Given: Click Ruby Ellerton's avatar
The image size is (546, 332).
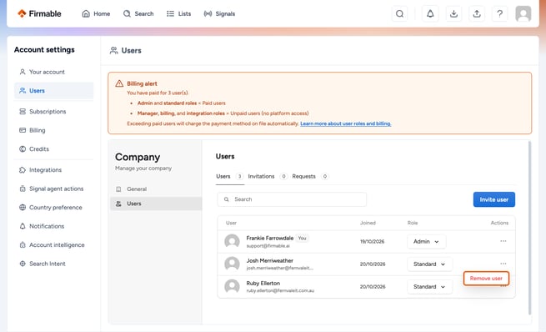Looking at the screenshot, I should (x=232, y=287).
